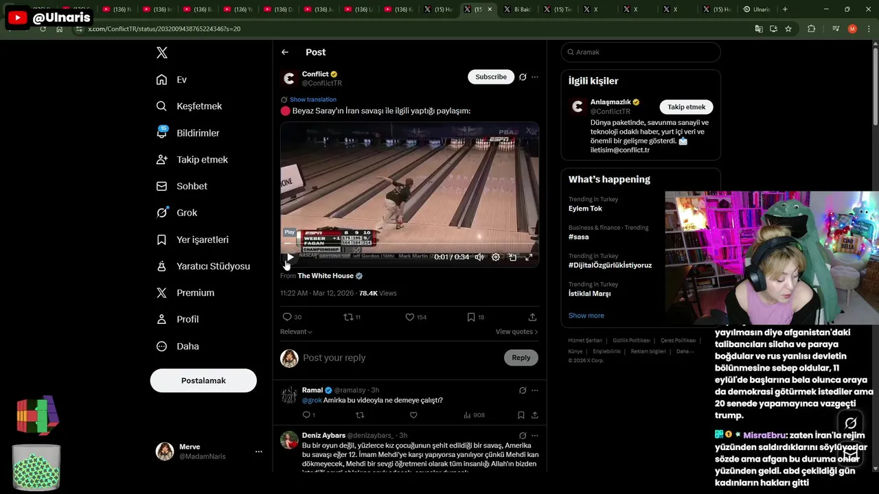This screenshot has height=494, width=879.
Task: Open more options on Deniz Aybars' comment
Action: (x=535, y=435)
